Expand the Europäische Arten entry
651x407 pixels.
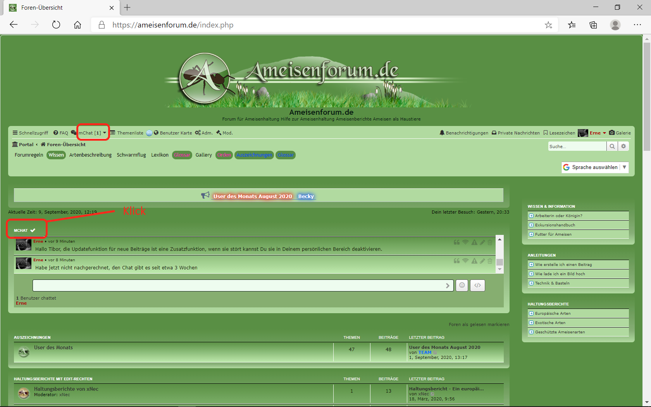pos(531,314)
